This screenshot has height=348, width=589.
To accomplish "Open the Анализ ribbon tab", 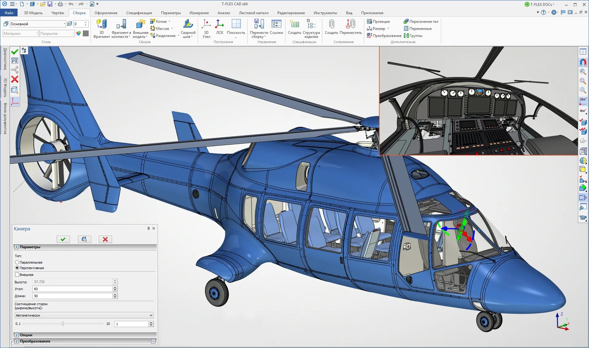I will [224, 13].
